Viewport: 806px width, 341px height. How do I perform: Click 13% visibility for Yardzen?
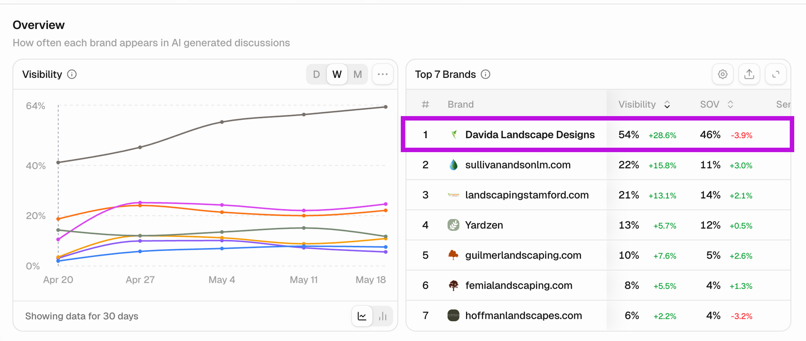click(629, 225)
